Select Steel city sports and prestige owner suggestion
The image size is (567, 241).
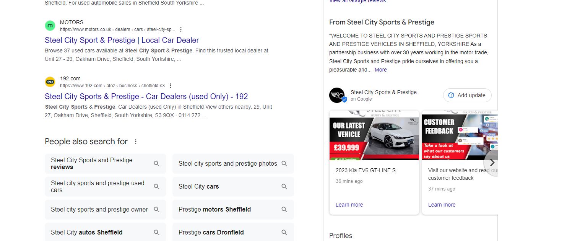(x=99, y=210)
